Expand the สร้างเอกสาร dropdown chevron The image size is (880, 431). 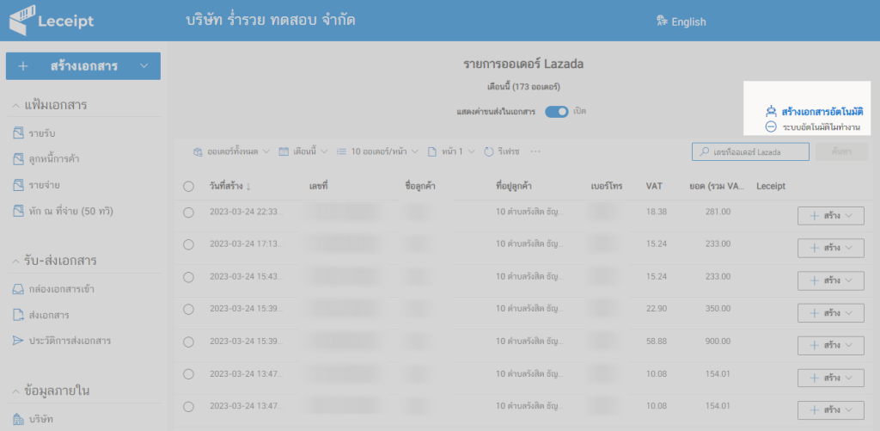(x=144, y=65)
